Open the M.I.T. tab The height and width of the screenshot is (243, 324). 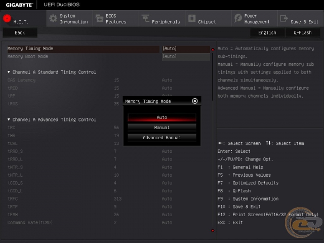tap(23, 19)
